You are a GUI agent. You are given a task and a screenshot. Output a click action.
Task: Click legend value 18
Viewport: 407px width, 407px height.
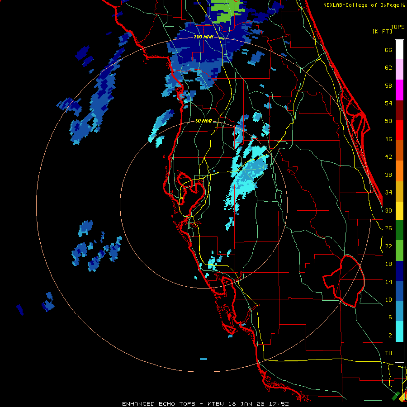(x=388, y=264)
